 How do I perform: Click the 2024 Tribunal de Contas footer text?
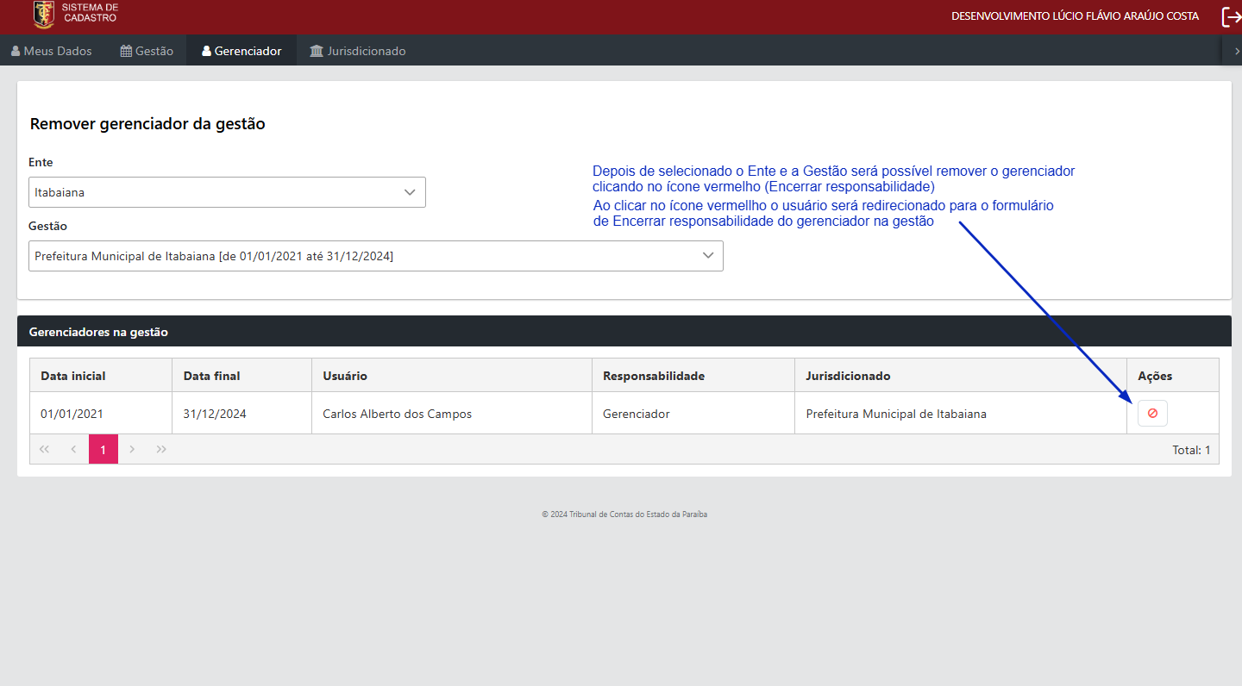coord(624,514)
